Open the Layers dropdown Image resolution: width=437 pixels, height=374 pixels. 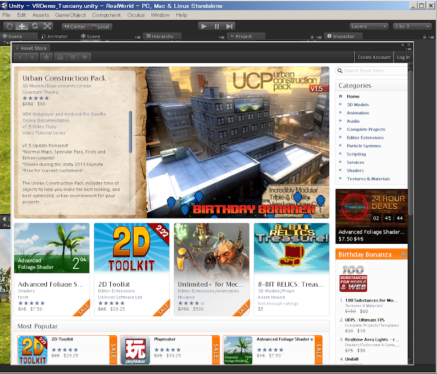(x=369, y=26)
